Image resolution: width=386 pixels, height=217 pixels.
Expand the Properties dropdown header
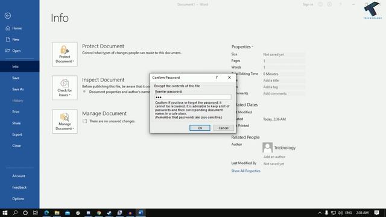click(x=242, y=47)
